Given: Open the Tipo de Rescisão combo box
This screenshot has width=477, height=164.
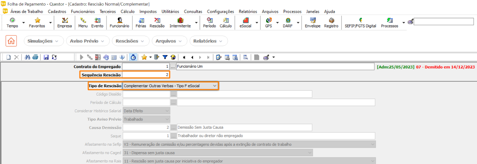Looking at the screenshot, I should (x=170, y=86).
